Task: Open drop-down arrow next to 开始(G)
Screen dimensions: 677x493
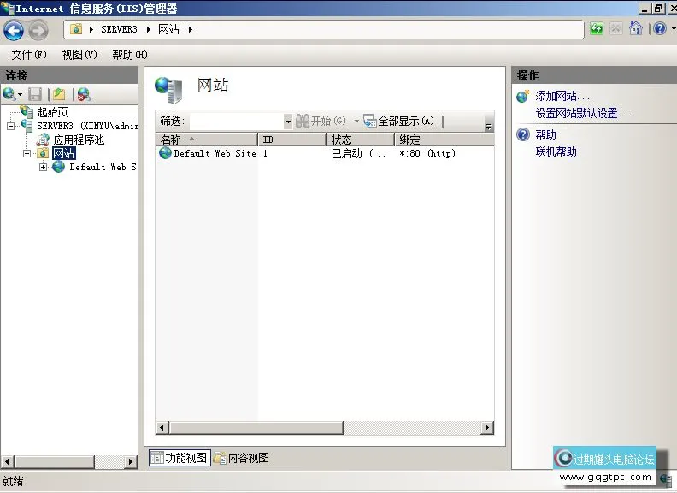Action: pos(356,121)
